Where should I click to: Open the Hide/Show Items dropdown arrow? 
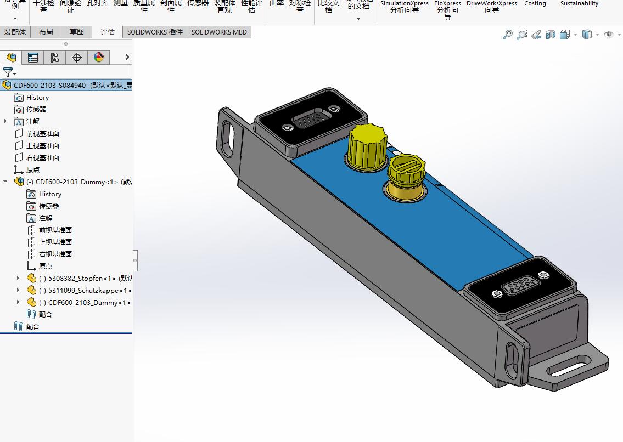(x=619, y=35)
